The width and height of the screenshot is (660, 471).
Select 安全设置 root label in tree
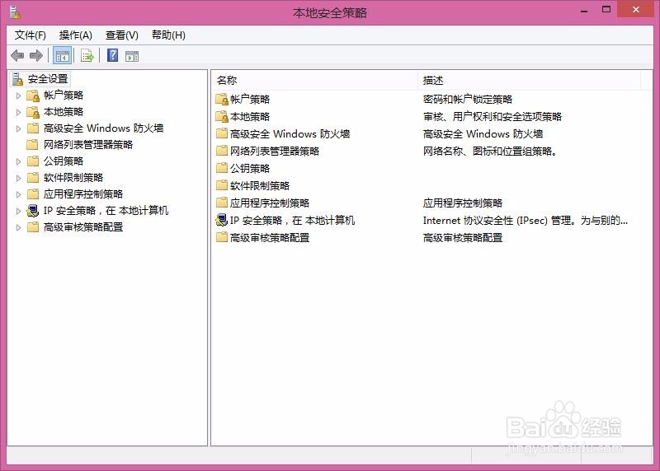click(x=48, y=79)
